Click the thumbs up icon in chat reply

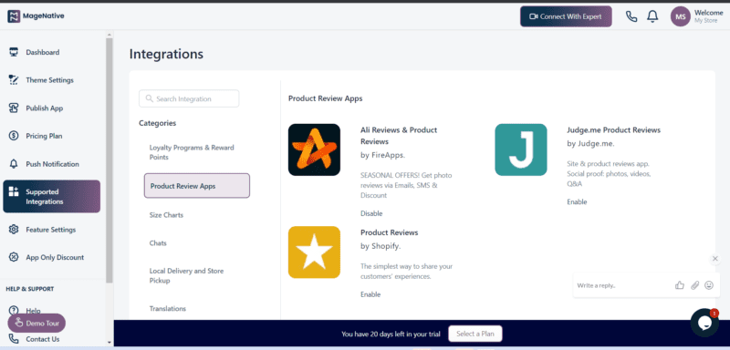pos(680,285)
